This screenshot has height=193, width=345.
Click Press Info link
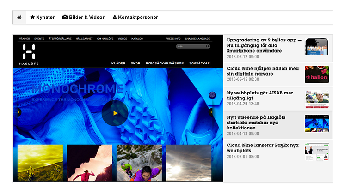[173, 39]
